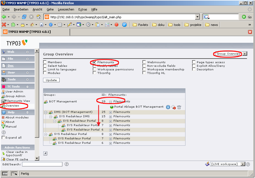Expand Filemounts for SYS Redakteur DMS
This screenshot has width=255, height=178.
[x=110, y=117]
